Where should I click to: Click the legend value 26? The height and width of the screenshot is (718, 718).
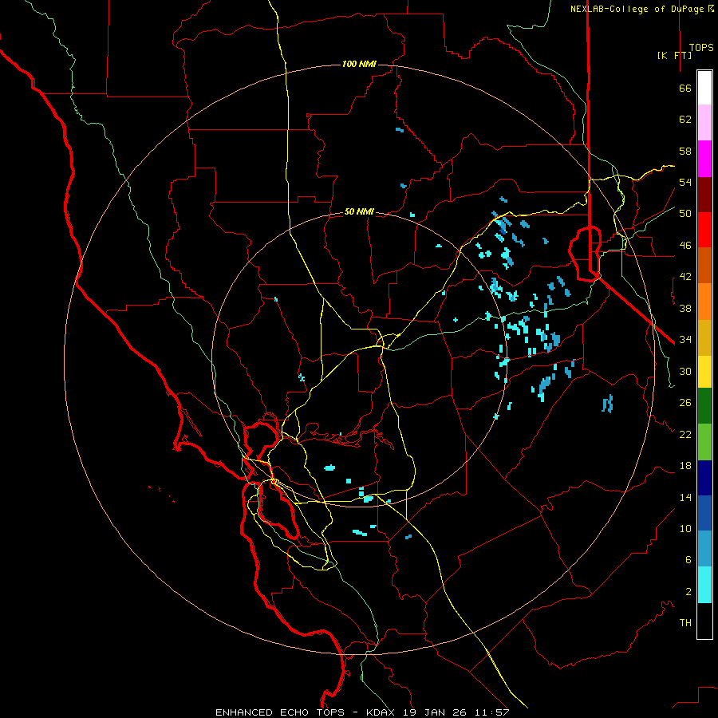coord(685,403)
